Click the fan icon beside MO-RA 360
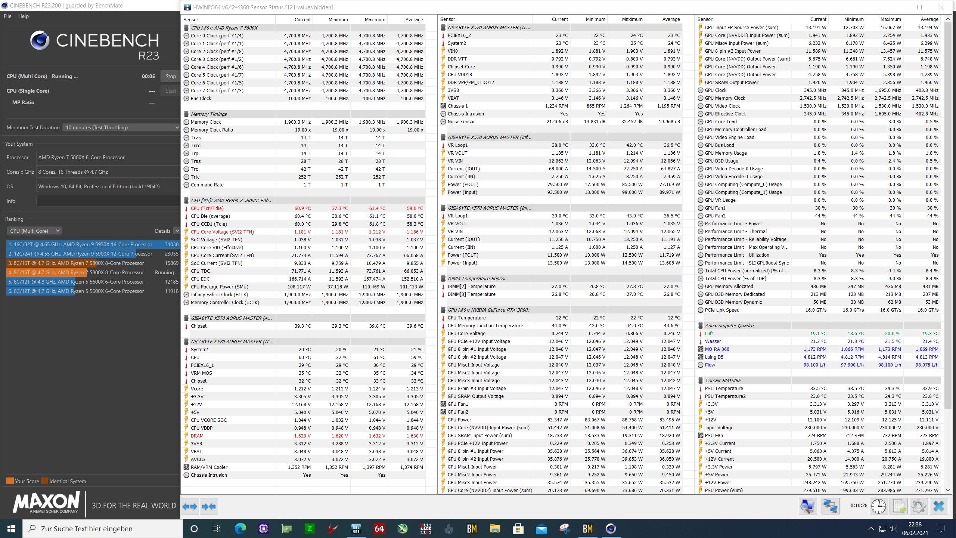Screen dimensions: 956x538 click(x=701, y=349)
